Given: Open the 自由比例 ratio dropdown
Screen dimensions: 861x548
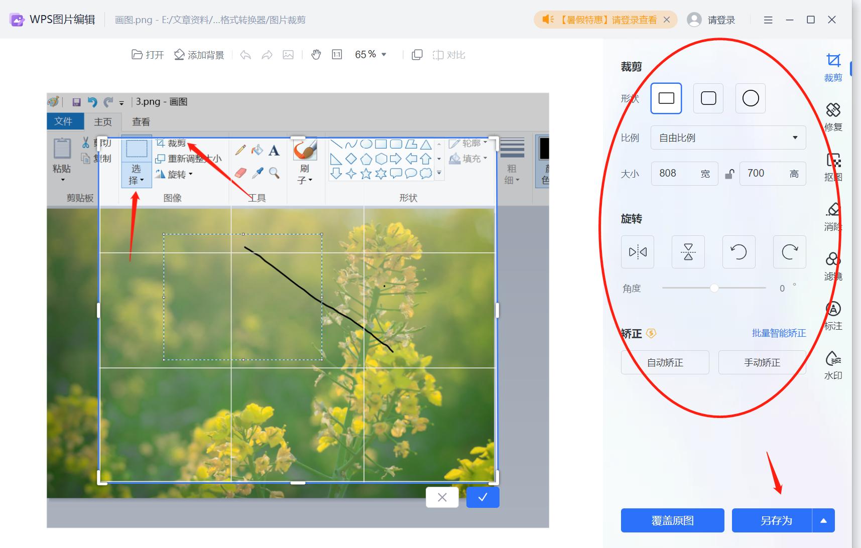Looking at the screenshot, I should tap(727, 138).
